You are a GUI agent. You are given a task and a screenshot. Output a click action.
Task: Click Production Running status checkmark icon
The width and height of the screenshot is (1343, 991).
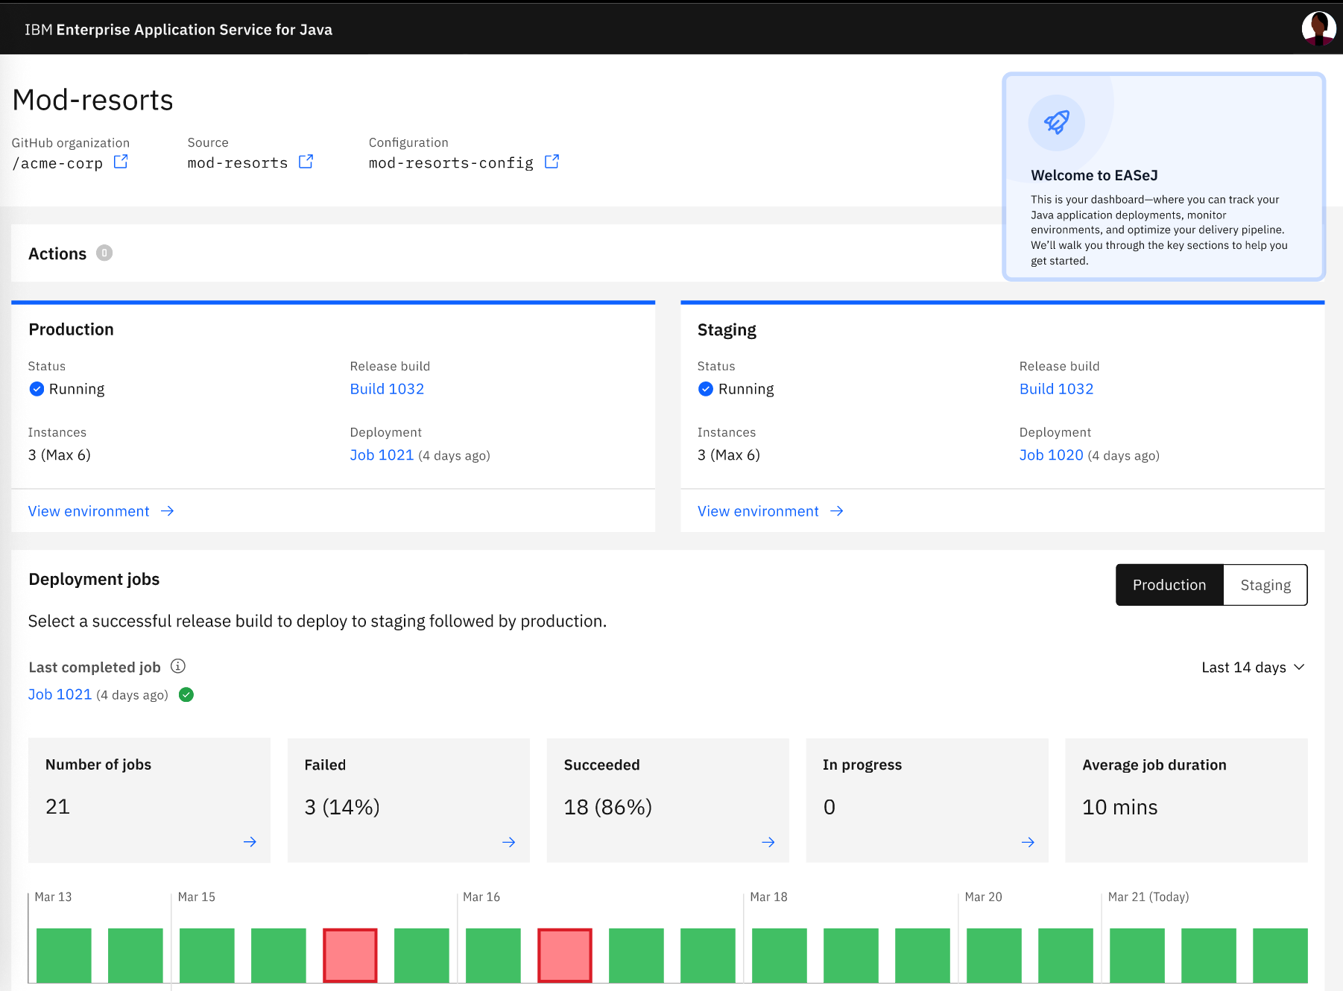[37, 389]
